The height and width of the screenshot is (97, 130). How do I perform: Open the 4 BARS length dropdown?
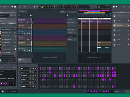63,12
